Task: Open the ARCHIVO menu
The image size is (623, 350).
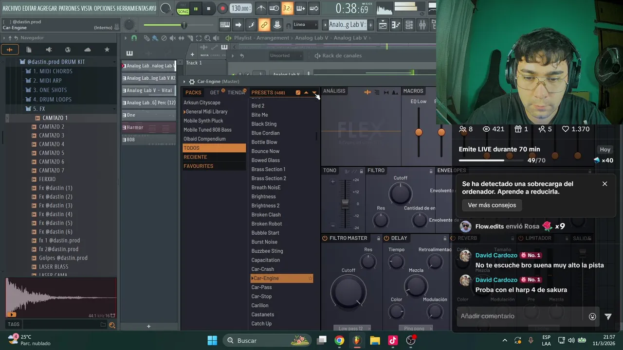Action: 12,8
